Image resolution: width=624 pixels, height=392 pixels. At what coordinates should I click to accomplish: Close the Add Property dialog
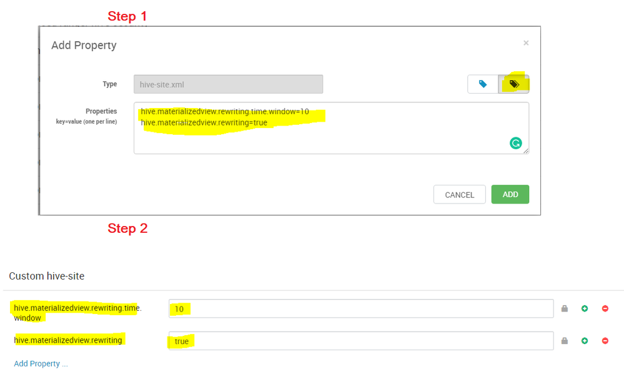(x=526, y=43)
